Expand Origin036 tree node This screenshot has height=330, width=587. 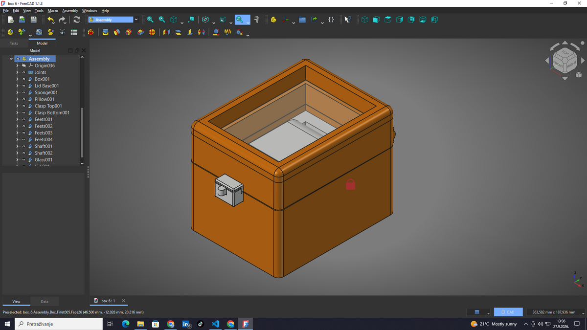pyautogui.click(x=17, y=66)
